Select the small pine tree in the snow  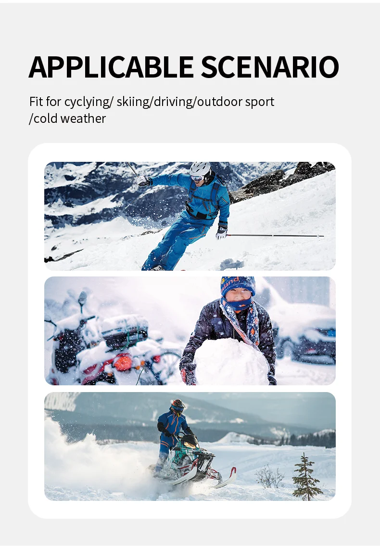pos(306,477)
